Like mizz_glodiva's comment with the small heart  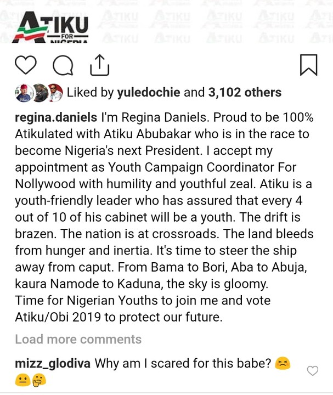point(312,371)
